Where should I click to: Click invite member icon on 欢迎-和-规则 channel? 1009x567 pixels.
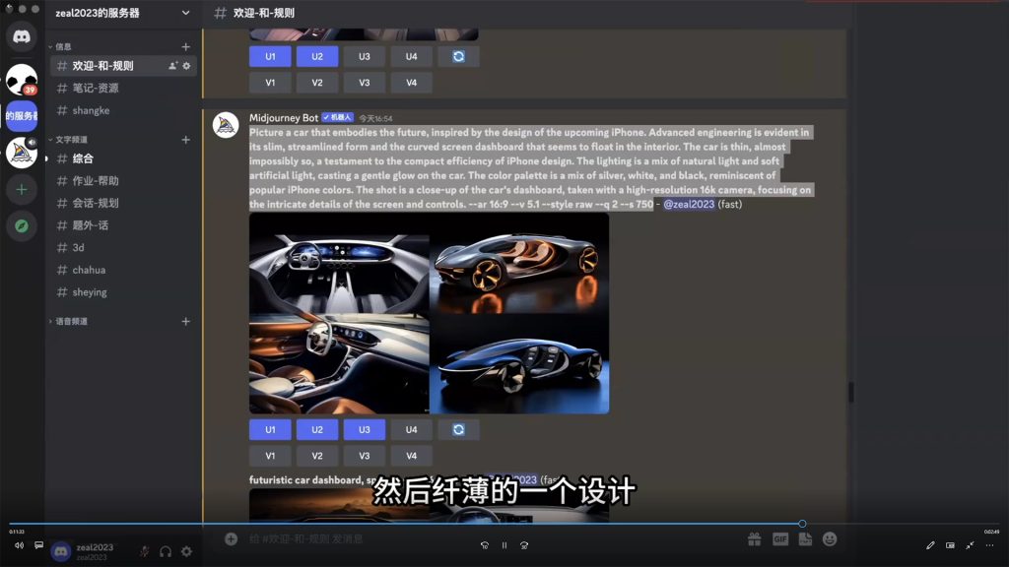point(173,66)
